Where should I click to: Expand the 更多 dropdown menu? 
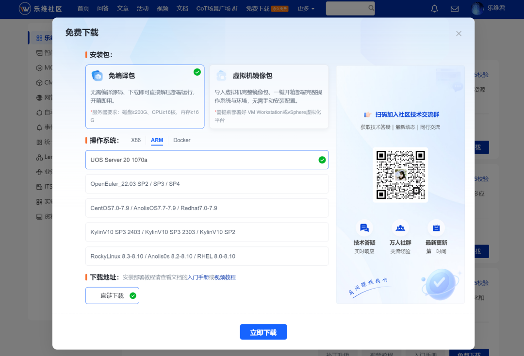coord(306,8)
